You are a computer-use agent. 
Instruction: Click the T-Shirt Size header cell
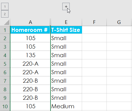coord(66,30)
